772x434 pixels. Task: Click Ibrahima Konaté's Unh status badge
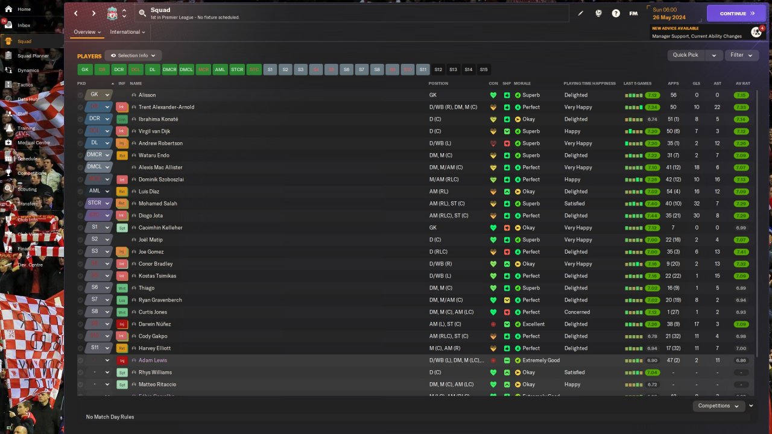122,119
